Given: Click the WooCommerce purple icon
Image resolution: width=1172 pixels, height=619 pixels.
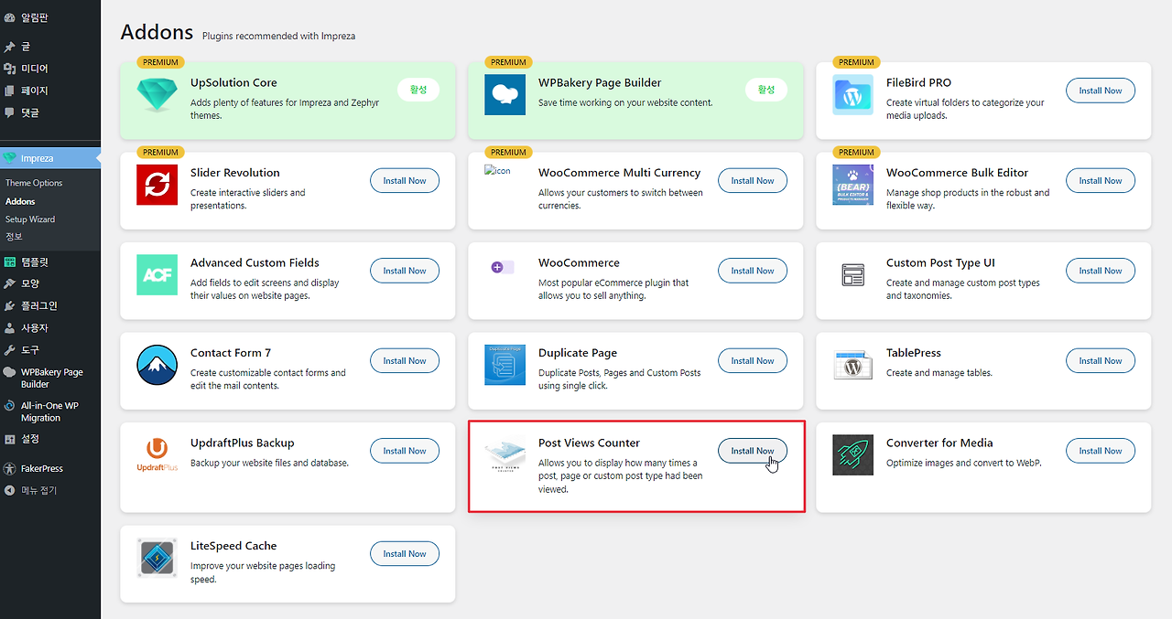Looking at the screenshot, I should pyautogui.click(x=502, y=267).
